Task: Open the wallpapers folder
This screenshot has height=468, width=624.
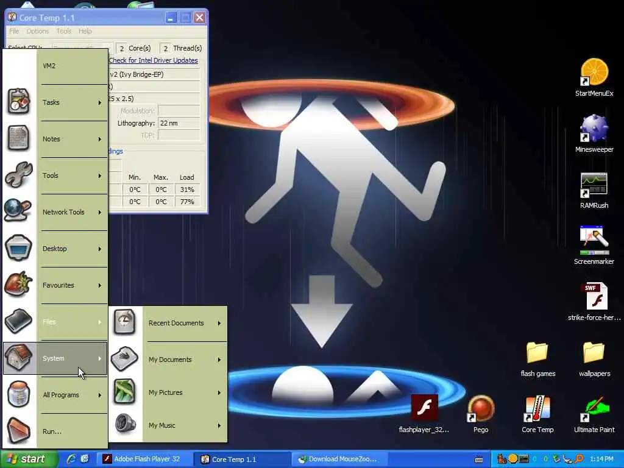Action: [594, 358]
